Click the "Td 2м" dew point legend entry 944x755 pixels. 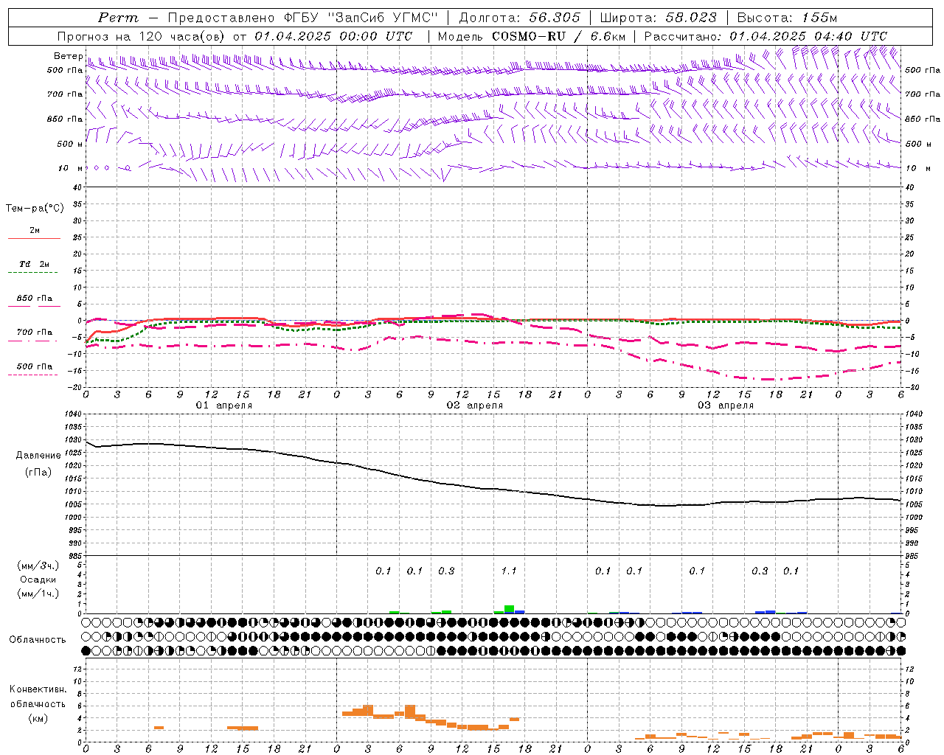coord(35,264)
